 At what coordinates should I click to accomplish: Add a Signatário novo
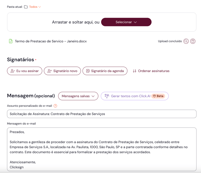click(x=62, y=71)
